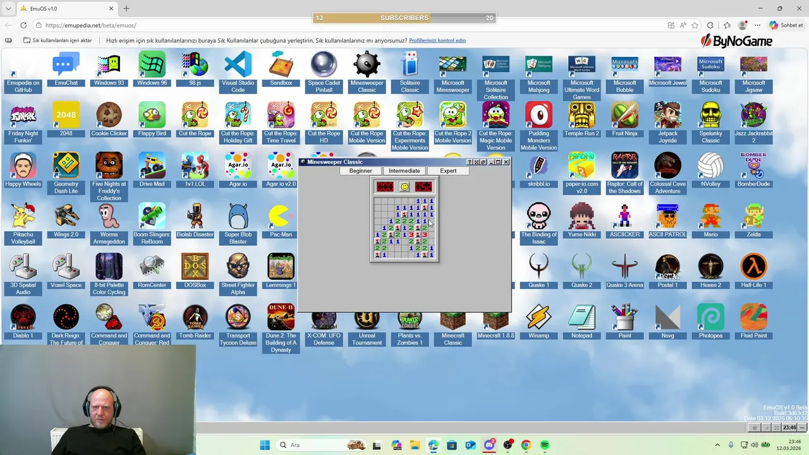
Task: Click the taskbar volume icon
Action: (754, 445)
